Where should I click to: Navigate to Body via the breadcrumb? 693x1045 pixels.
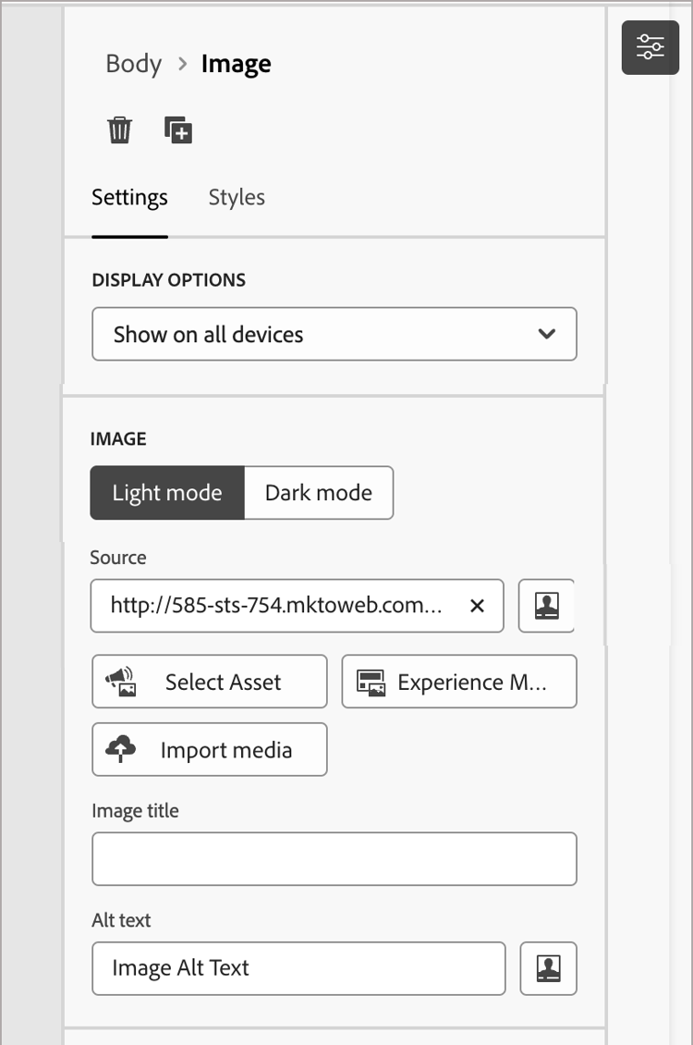pyautogui.click(x=133, y=63)
